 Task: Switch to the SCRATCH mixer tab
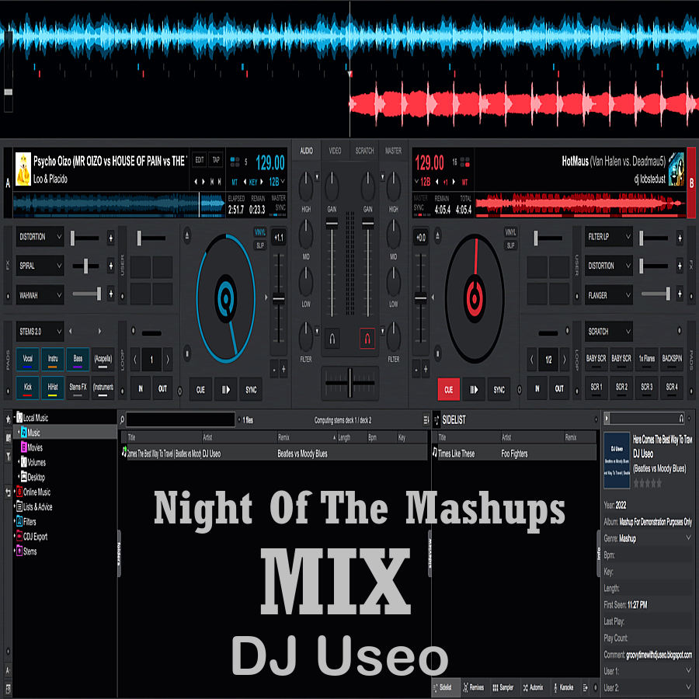364,151
